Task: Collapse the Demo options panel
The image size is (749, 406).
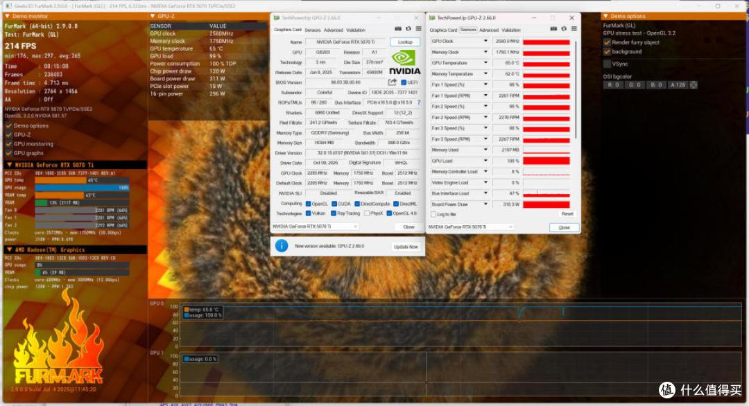Action: (605, 16)
